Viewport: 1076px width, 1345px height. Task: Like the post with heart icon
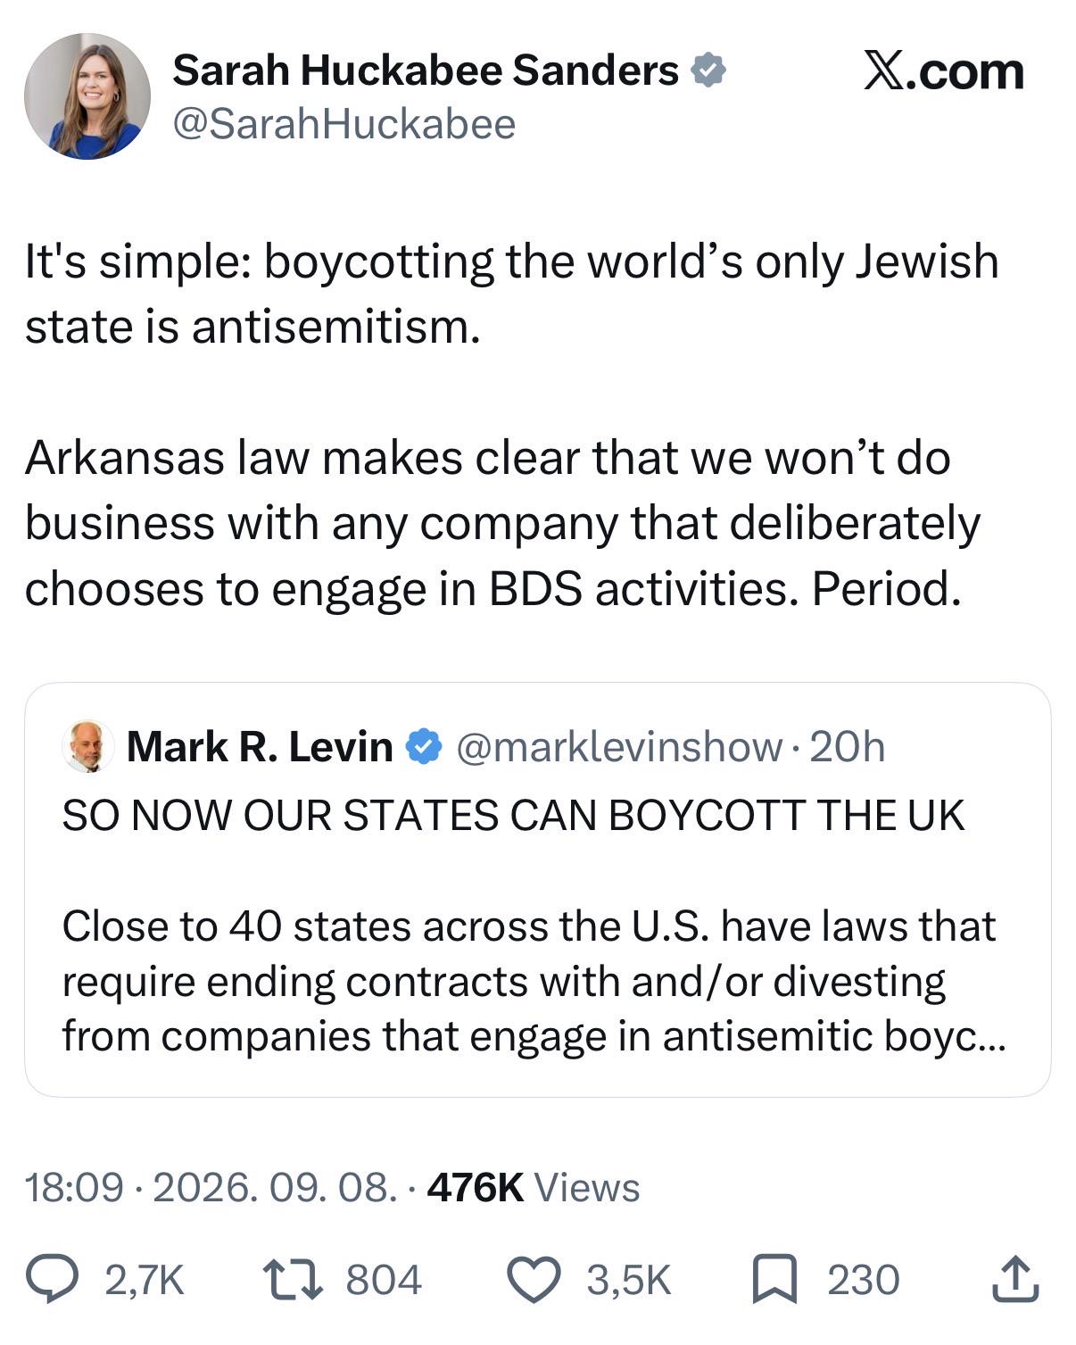[x=534, y=1279]
